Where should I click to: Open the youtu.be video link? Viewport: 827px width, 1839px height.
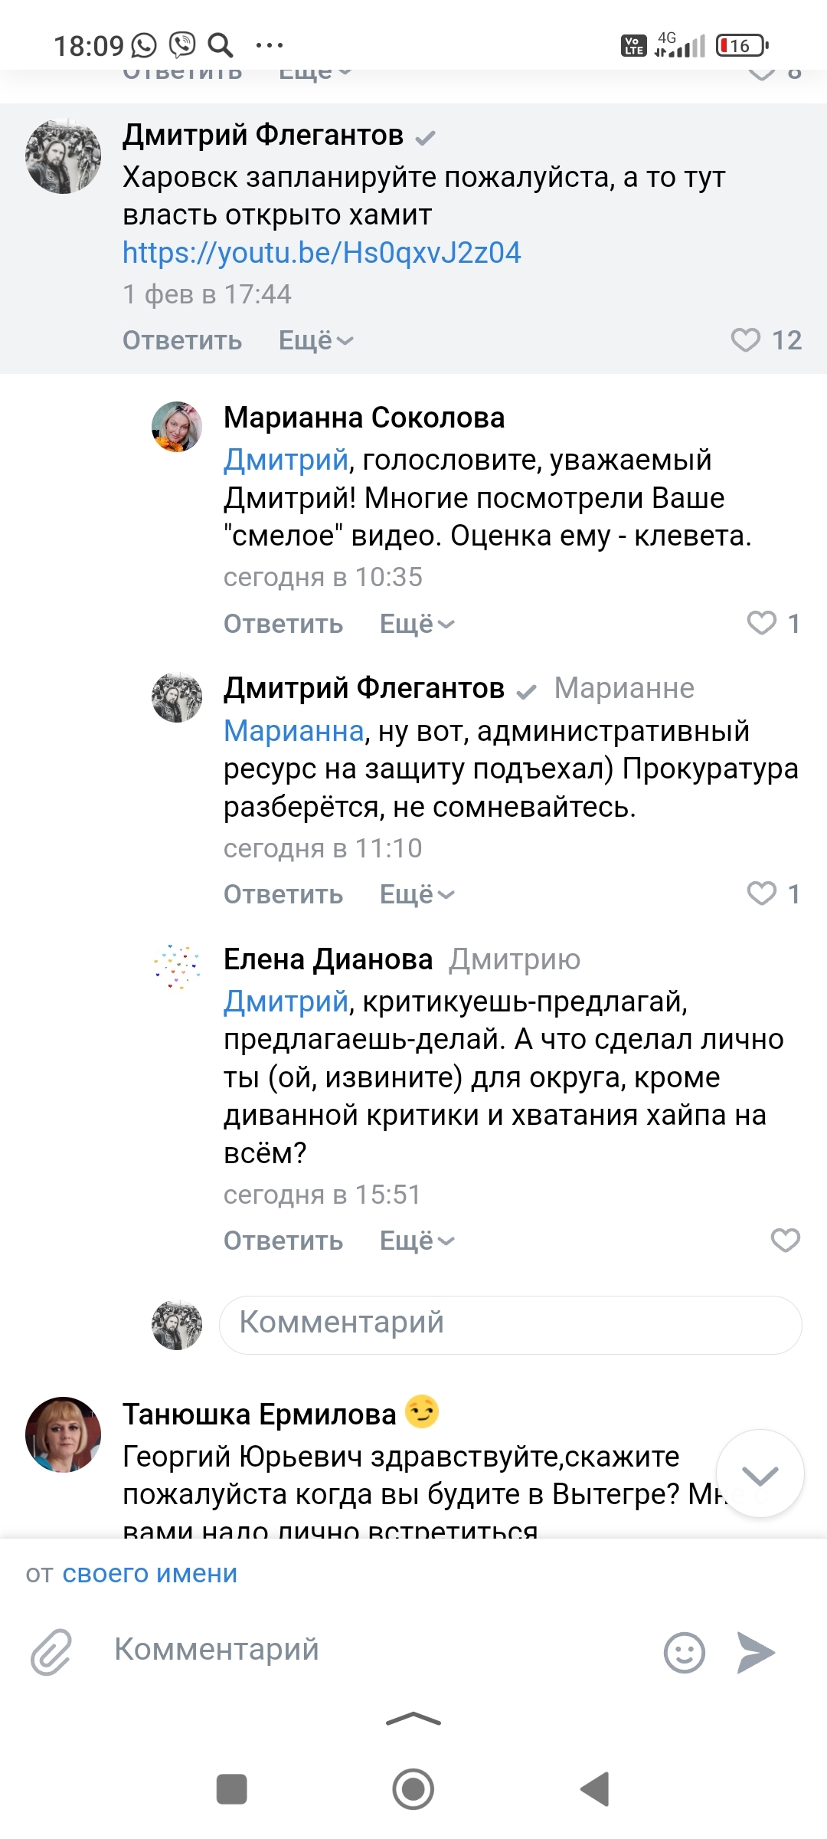322,253
